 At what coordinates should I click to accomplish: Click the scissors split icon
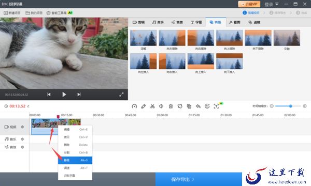point(152,106)
